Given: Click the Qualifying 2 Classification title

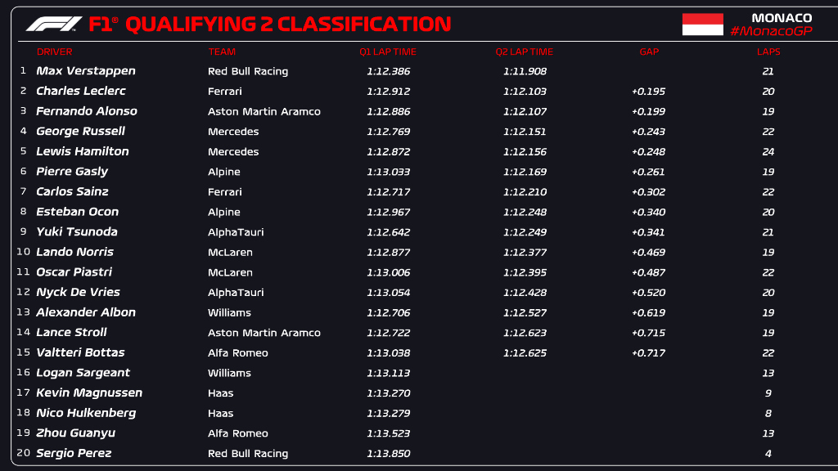Looking at the screenshot, I should [x=288, y=25].
